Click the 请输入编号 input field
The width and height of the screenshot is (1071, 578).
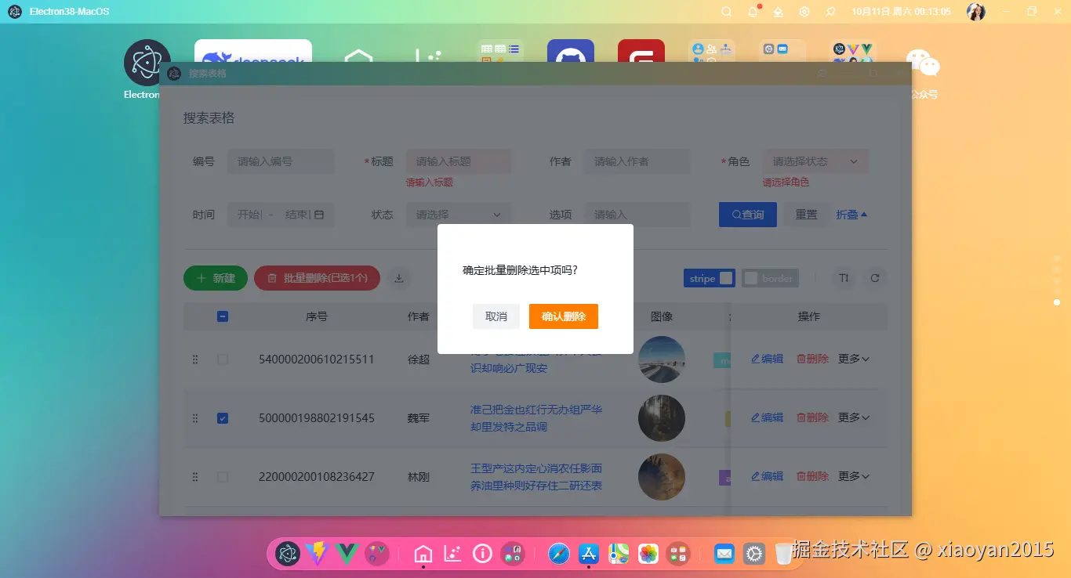click(280, 161)
